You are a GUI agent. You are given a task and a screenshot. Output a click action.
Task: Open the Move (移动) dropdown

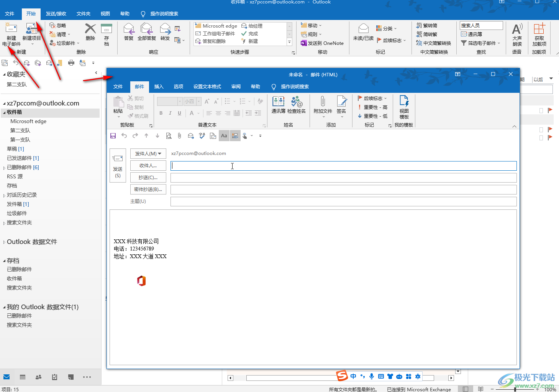pos(311,25)
